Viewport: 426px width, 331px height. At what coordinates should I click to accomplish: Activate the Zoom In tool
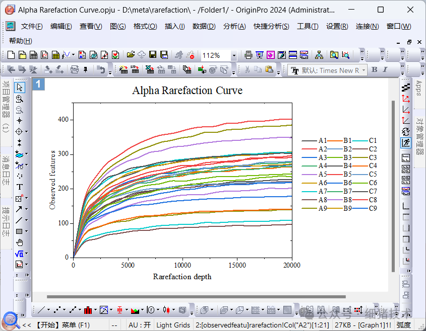click(x=19, y=99)
